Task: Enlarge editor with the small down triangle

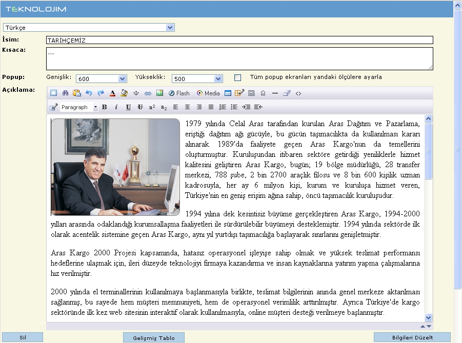Action: [429, 326]
